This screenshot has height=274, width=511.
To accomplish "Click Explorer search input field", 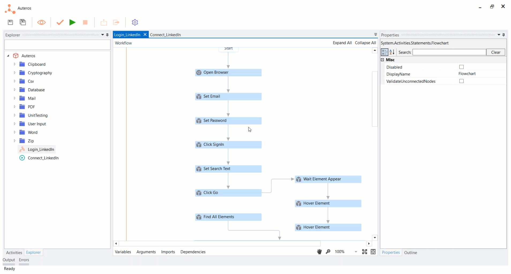I will point(57,45).
